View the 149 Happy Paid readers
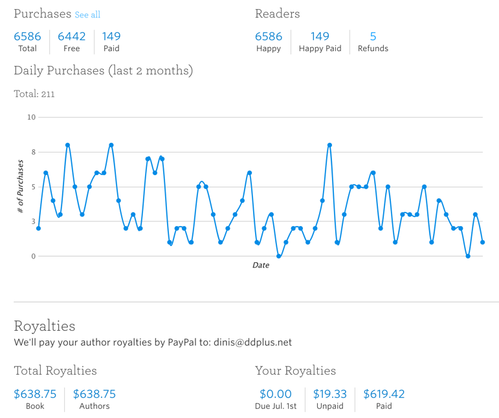The width and height of the screenshot is (499, 418). (x=320, y=37)
